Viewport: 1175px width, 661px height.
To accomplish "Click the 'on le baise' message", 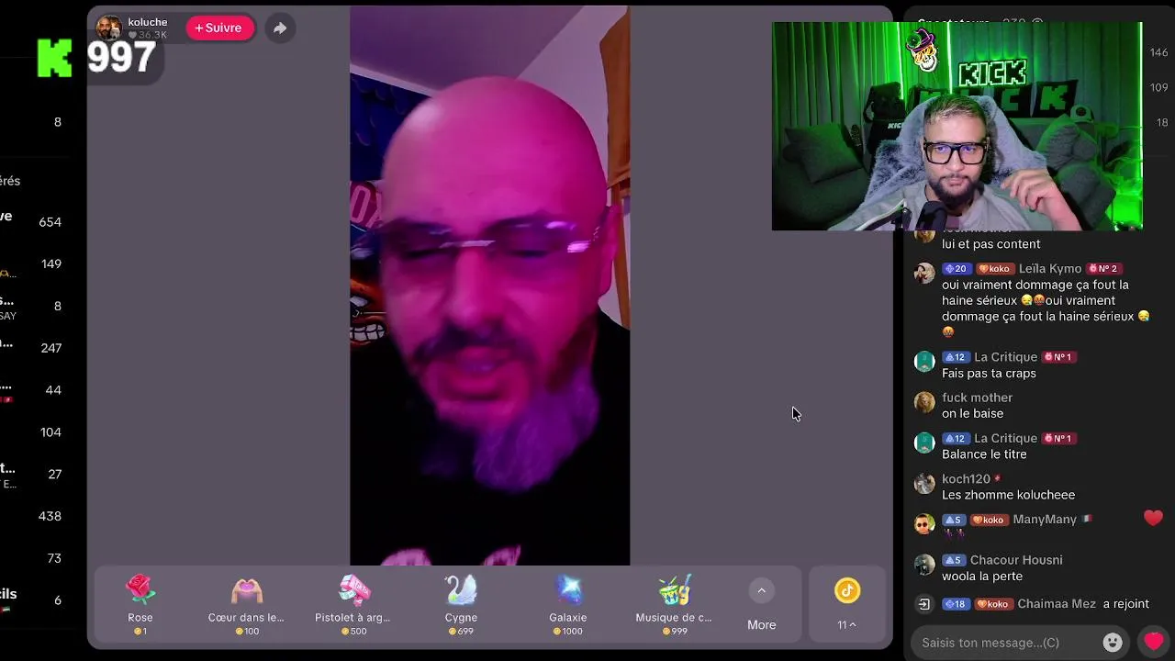I will [x=972, y=414].
